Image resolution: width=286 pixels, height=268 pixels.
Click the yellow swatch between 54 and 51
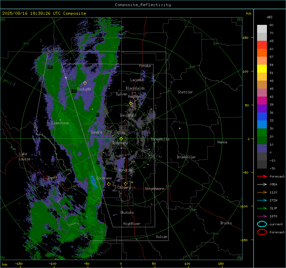[x=262, y=69]
